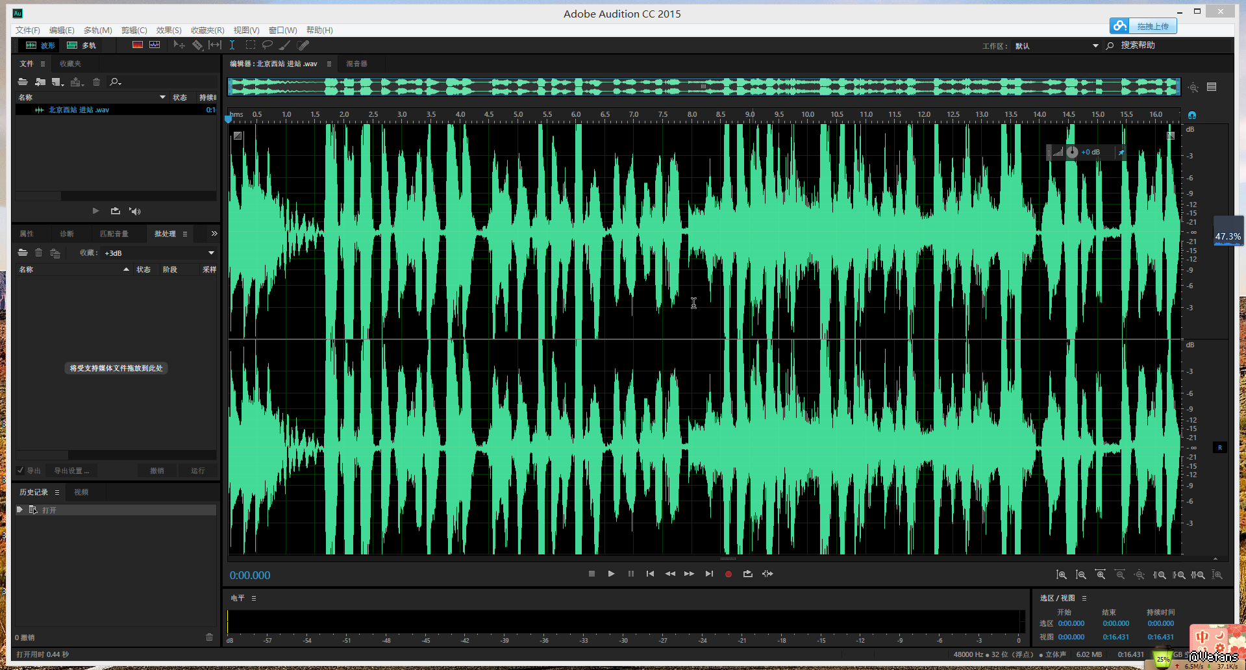The width and height of the screenshot is (1246, 670).
Task: Open the 效果(S) menu
Action: tap(169, 31)
